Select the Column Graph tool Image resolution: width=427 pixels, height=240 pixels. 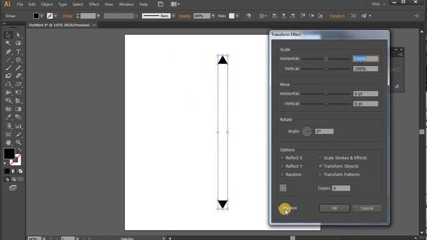click(x=18, y=126)
